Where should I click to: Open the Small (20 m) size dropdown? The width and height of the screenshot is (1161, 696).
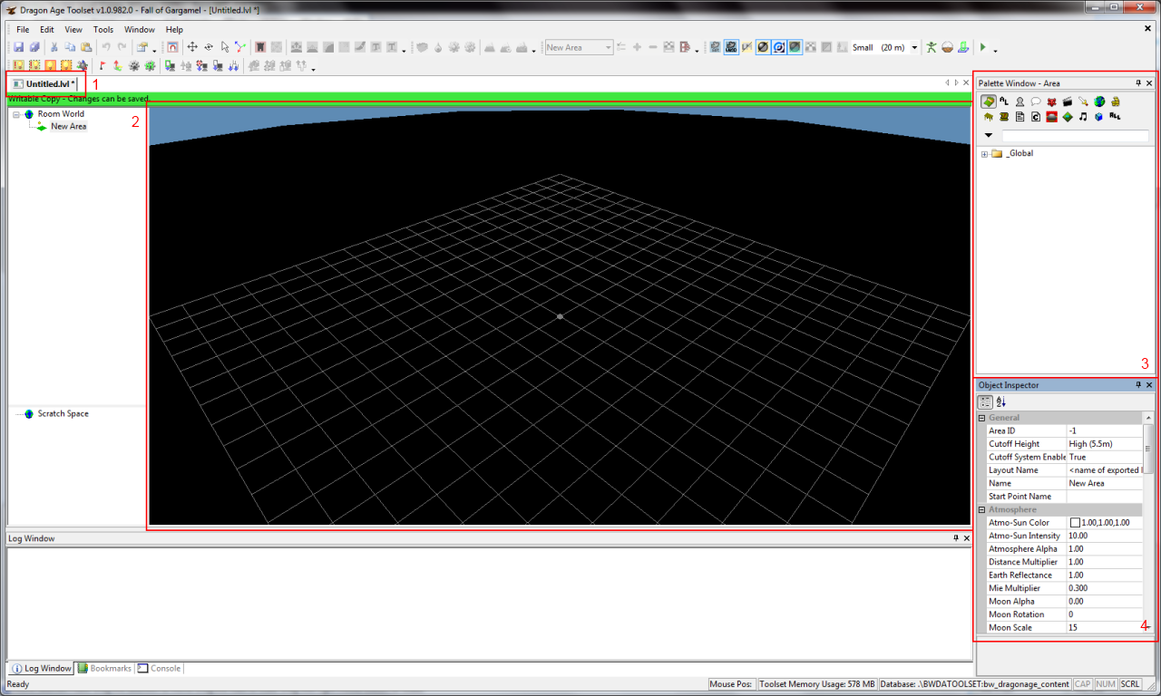click(914, 48)
